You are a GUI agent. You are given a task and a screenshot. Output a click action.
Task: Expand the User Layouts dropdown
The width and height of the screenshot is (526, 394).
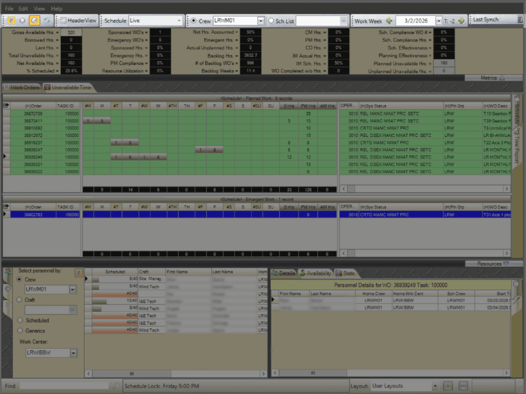click(435, 386)
